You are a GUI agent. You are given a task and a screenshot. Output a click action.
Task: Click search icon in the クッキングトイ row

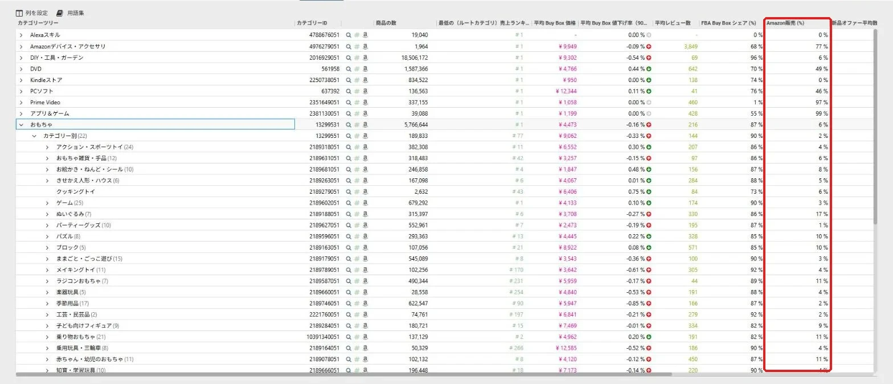tap(349, 191)
